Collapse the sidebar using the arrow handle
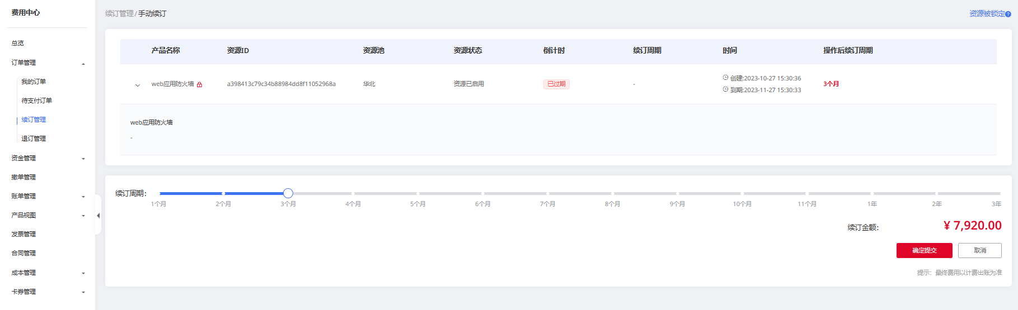 tap(98, 215)
